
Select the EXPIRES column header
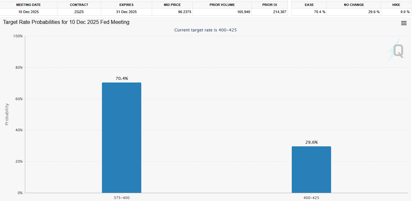tap(126, 5)
